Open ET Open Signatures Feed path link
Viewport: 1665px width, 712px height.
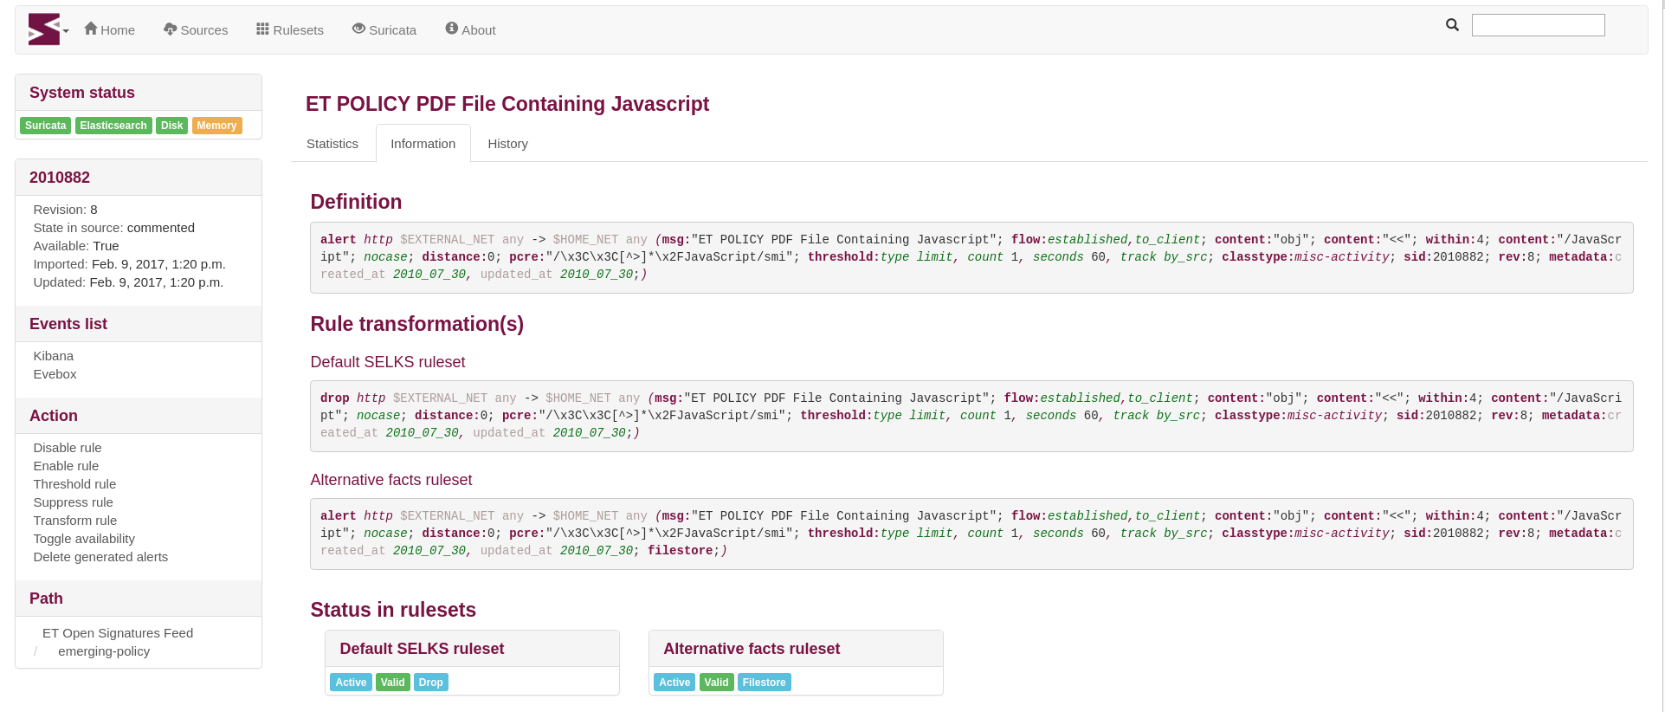point(118,633)
